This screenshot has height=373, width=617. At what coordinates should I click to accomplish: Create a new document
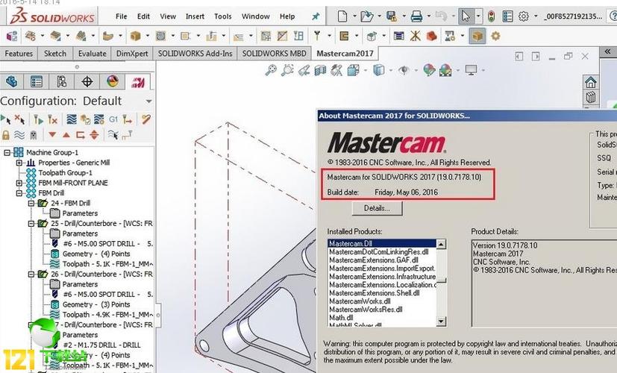pyautogui.click(x=342, y=16)
